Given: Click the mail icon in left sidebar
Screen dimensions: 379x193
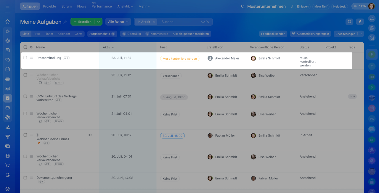Looking at the screenshot, I should 8,108.
